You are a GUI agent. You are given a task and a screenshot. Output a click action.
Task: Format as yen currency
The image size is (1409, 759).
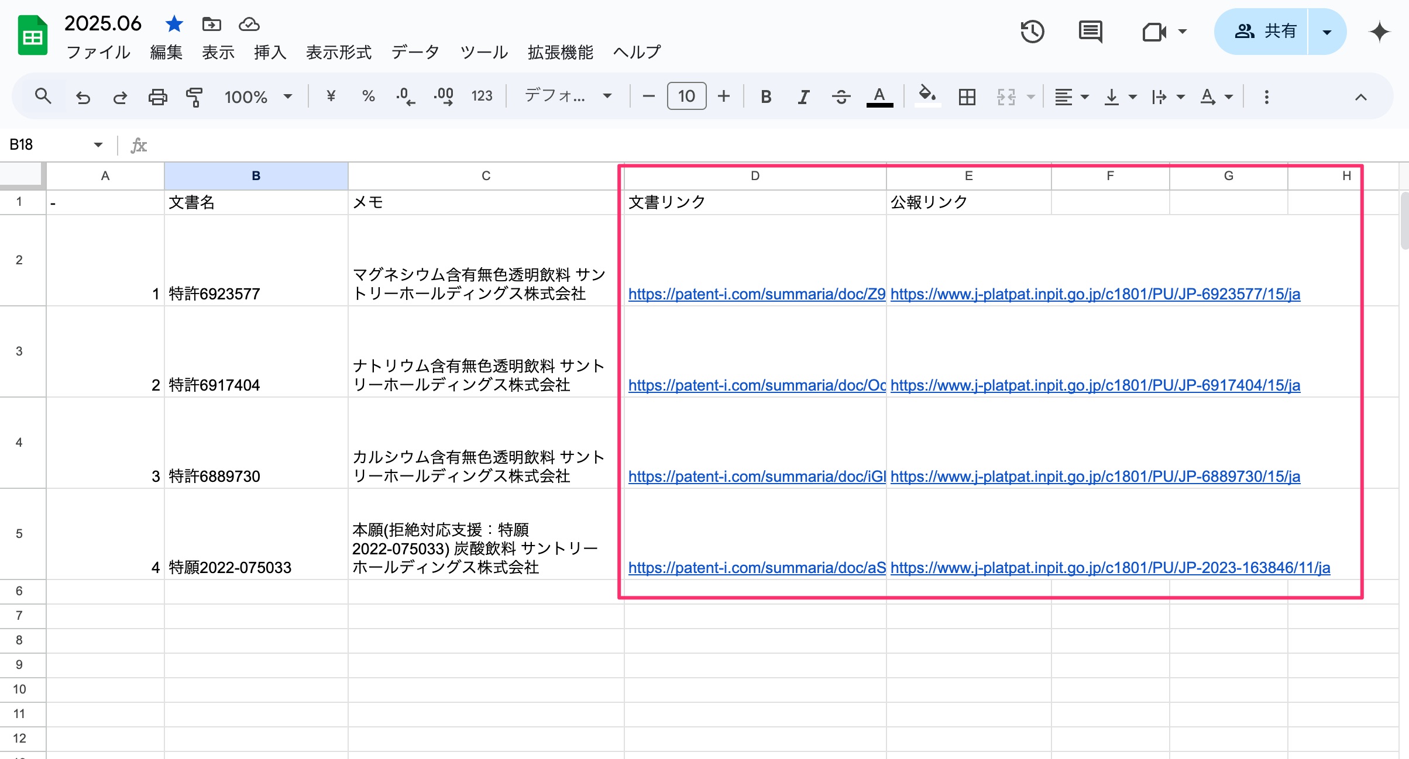[x=331, y=96]
